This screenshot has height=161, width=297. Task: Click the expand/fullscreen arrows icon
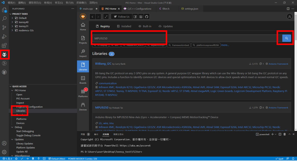(106, 17)
